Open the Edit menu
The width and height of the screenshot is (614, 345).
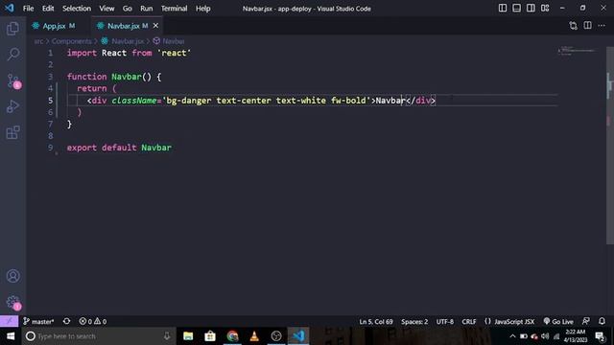click(x=48, y=9)
